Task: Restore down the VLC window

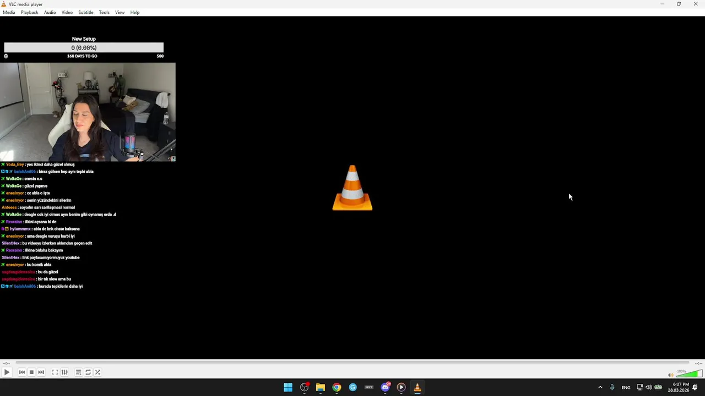Action: point(679,4)
